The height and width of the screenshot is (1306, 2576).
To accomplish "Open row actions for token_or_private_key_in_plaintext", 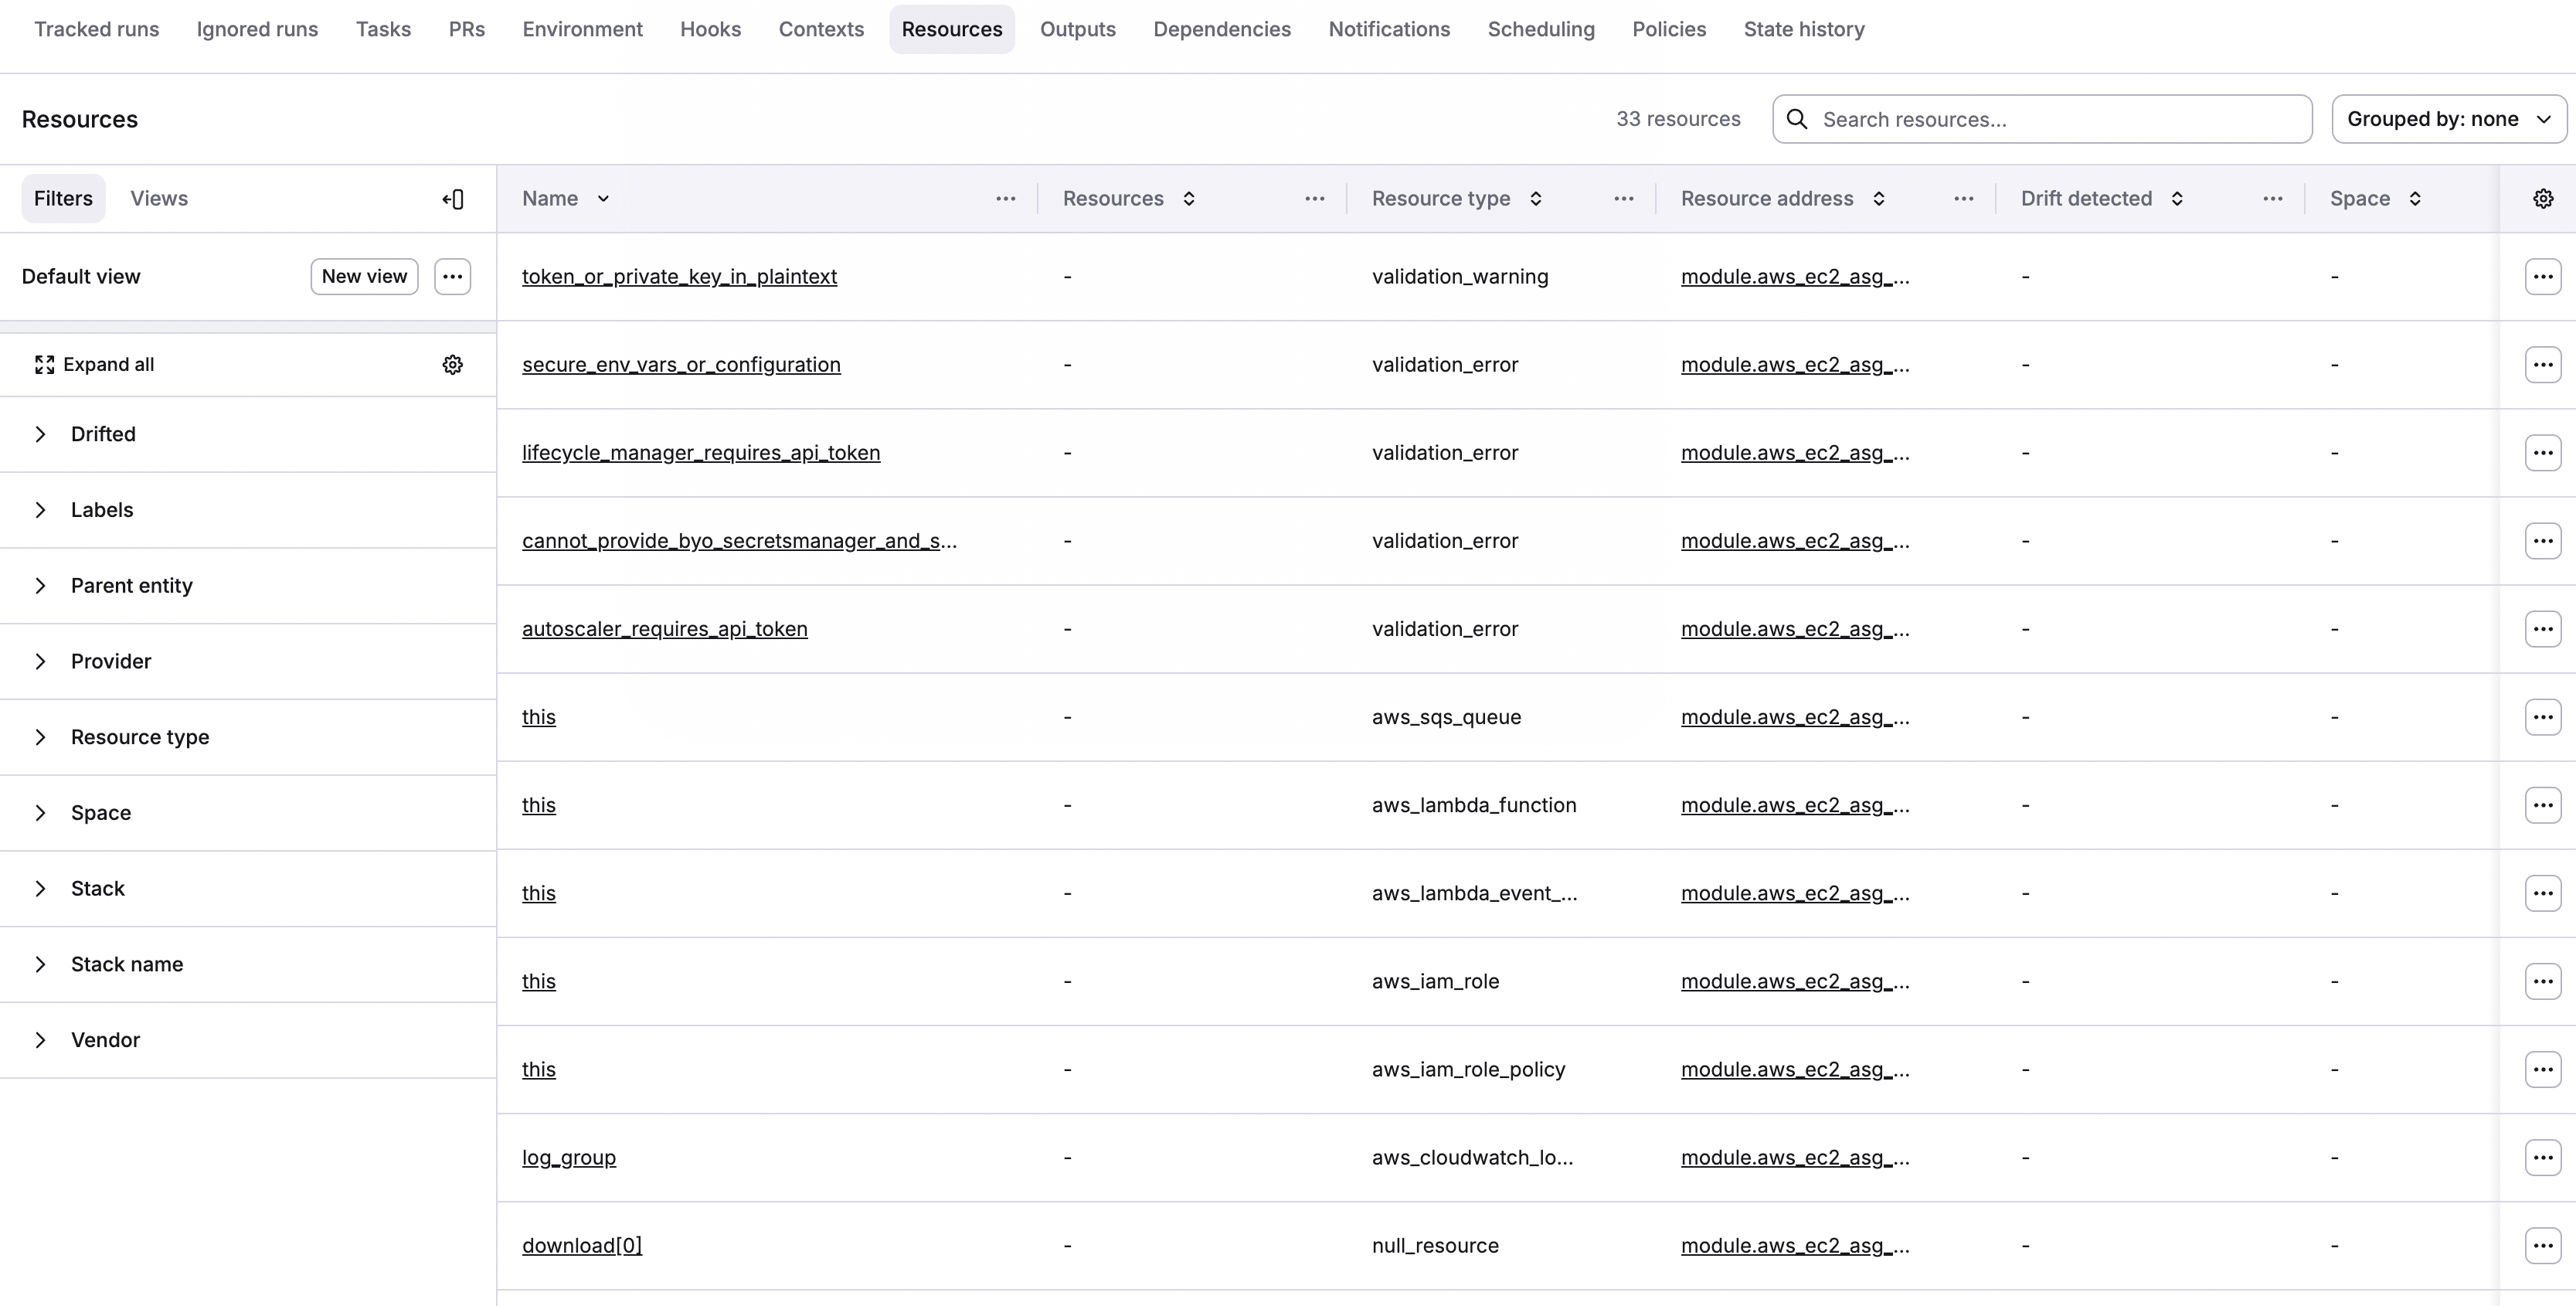I will tap(2543, 277).
